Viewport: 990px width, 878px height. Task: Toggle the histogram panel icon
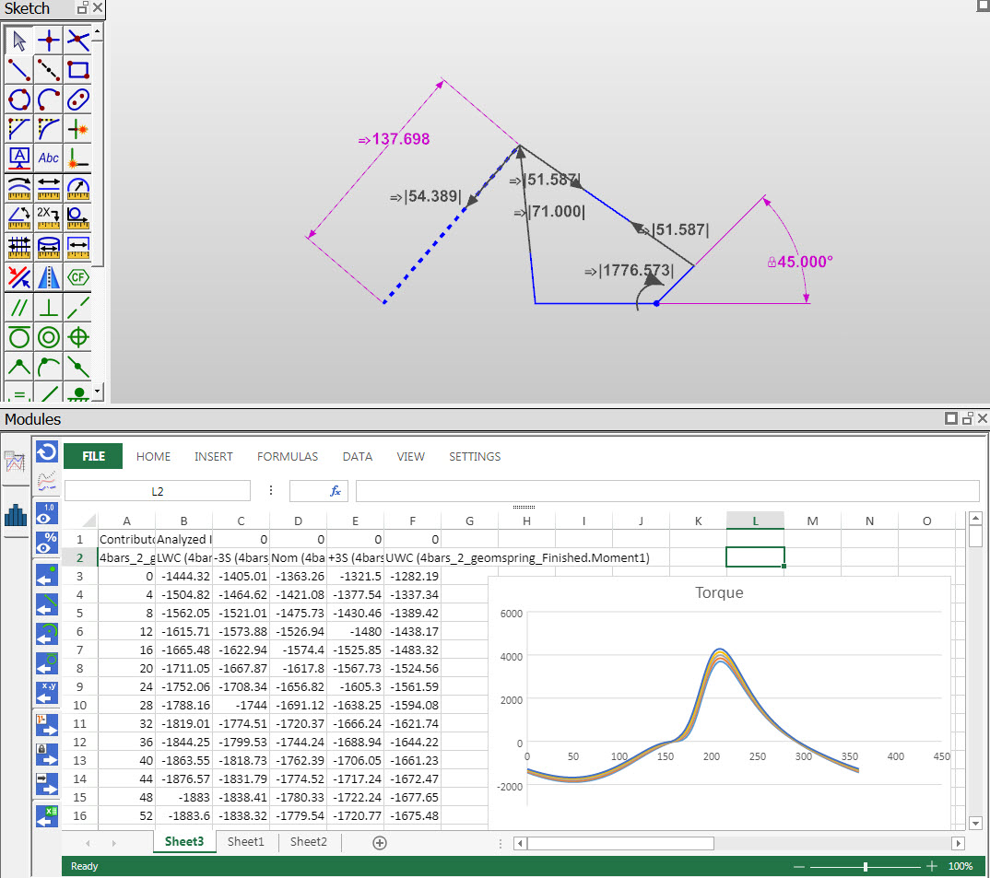(15, 516)
